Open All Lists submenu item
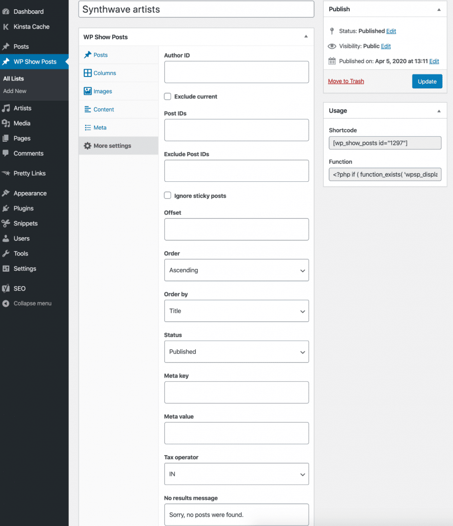453x526 pixels. coord(13,79)
